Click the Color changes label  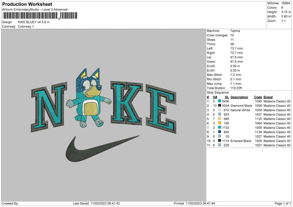[217, 35]
